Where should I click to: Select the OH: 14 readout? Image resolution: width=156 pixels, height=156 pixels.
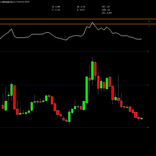click(106, 10)
